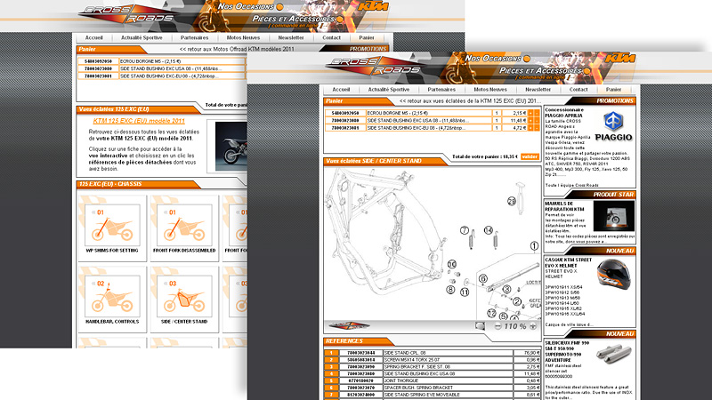The height and width of the screenshot is (400, 712).
Task: Open the CASQUE KTM STREET EVO X helmet thumbnail
Action: click(614, 273)
